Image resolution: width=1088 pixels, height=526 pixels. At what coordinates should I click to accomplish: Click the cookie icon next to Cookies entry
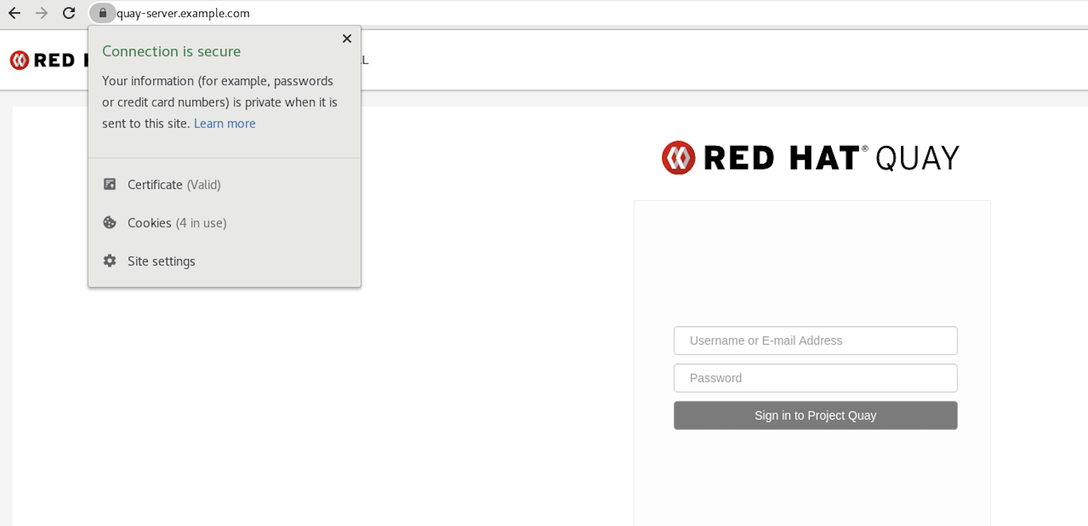click(x=110, y=222)
